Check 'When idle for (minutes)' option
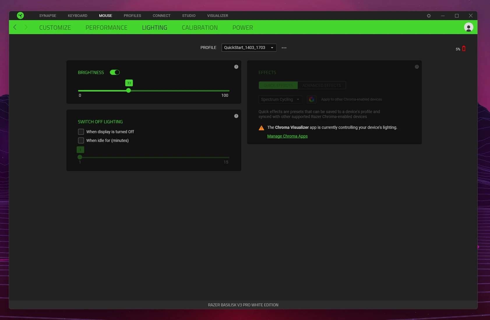Image resolution: width=490 pixels, height=320 pixels. tap(81, 140)
